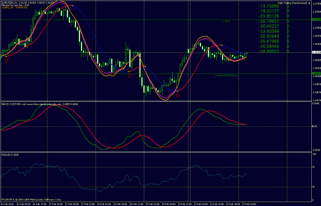Click the -0.0043 value on the MACD scale
This screenshot has height=206, width=321.
316,151
